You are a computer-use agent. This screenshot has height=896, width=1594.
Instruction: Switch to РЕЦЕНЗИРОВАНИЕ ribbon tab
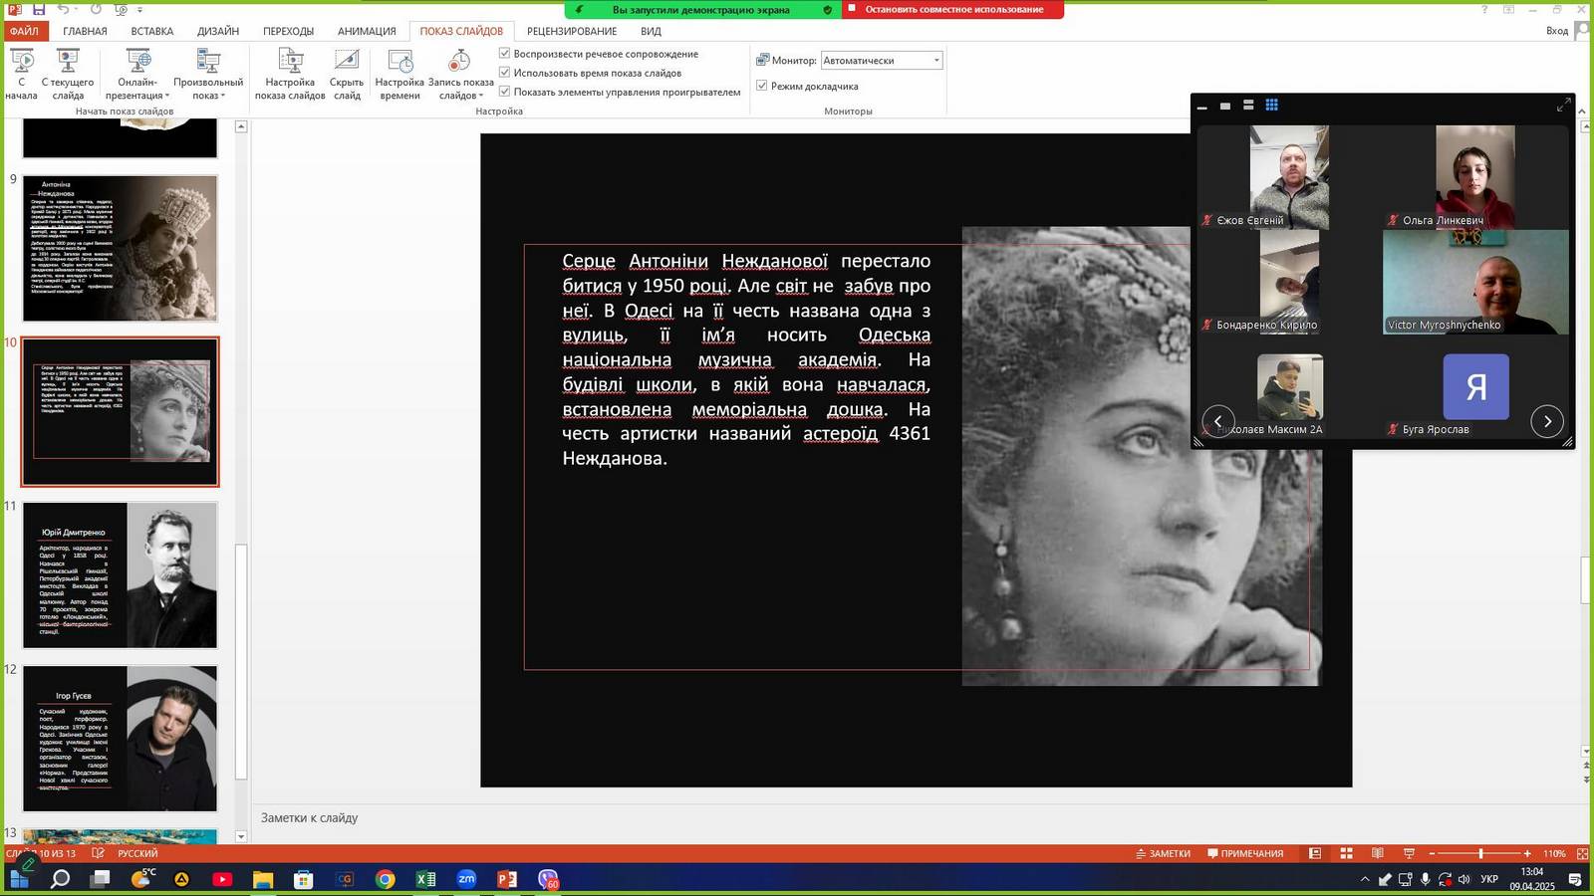tap(572, 31)
